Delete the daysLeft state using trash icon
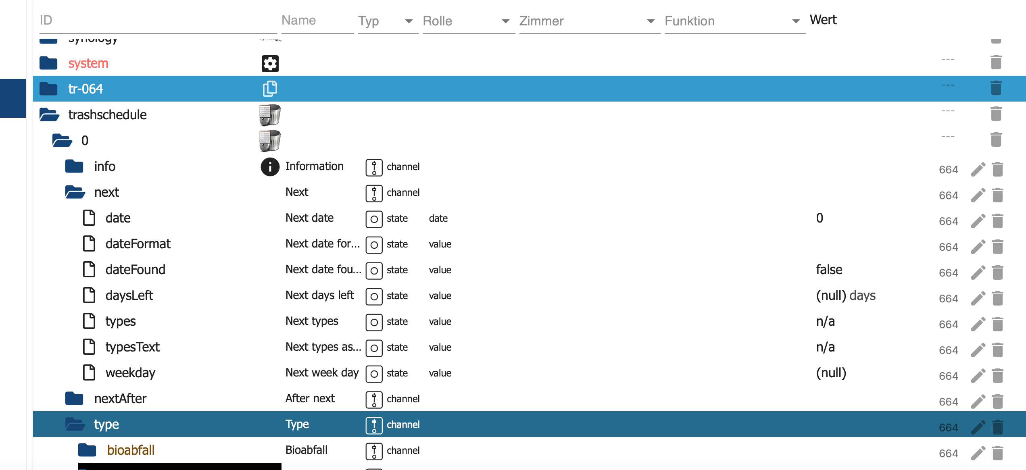The height and width of the screenshot is (470, 1026). 997,298
